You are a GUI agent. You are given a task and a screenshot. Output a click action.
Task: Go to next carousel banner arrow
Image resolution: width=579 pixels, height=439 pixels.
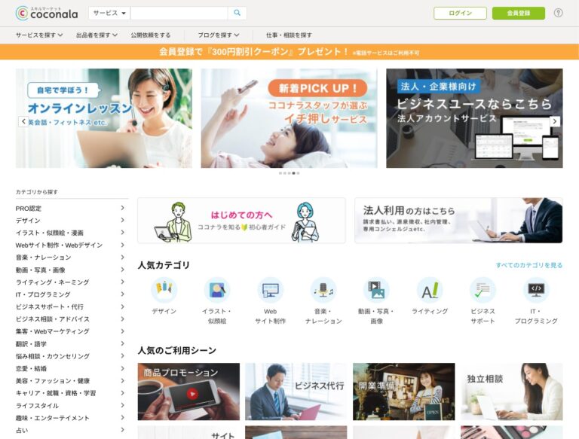pyautogui.click(x=555, y=121)
